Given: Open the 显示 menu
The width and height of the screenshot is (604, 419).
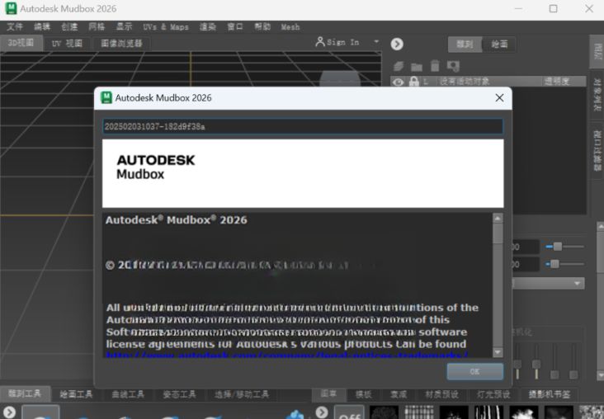Looking at the screenshot, I should (x=124, y=26).
